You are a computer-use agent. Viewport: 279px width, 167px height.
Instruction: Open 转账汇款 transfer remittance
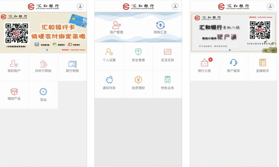(160, 28)
